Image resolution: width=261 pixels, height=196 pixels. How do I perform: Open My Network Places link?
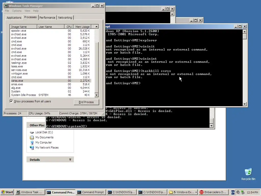pos(47,148)
